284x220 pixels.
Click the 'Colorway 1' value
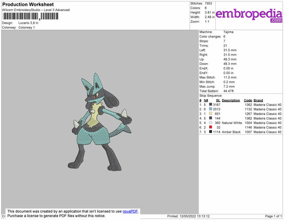(27, 27)
